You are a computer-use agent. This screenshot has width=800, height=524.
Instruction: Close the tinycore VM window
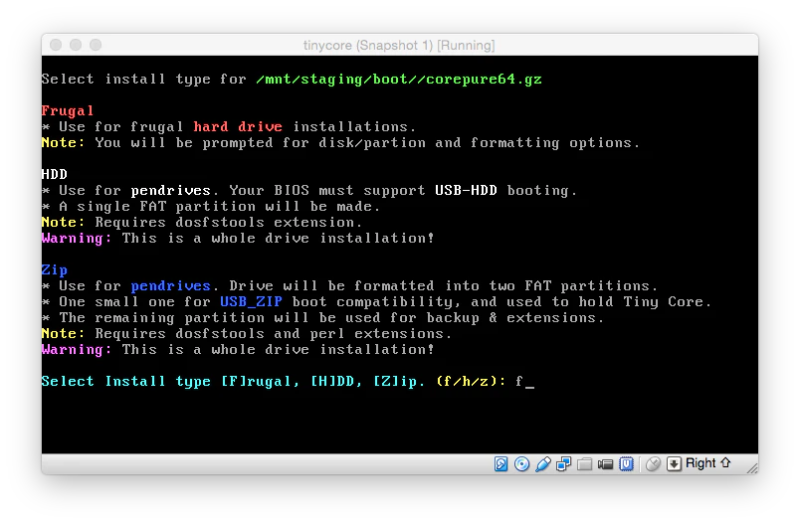pyautogui.click(x=56, y=45)
